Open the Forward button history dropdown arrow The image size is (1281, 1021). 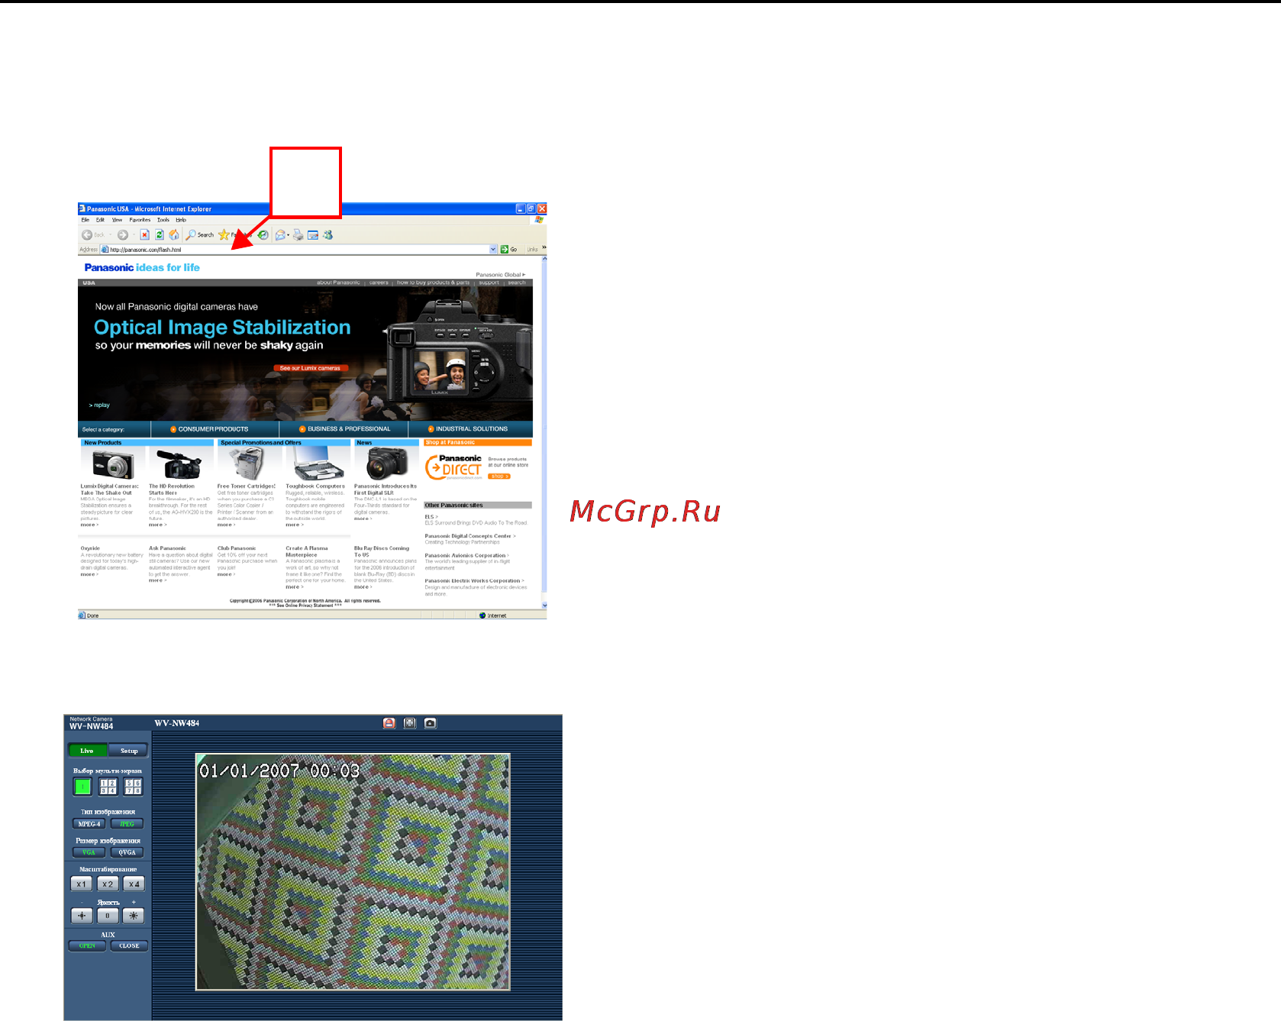[134, 235]
